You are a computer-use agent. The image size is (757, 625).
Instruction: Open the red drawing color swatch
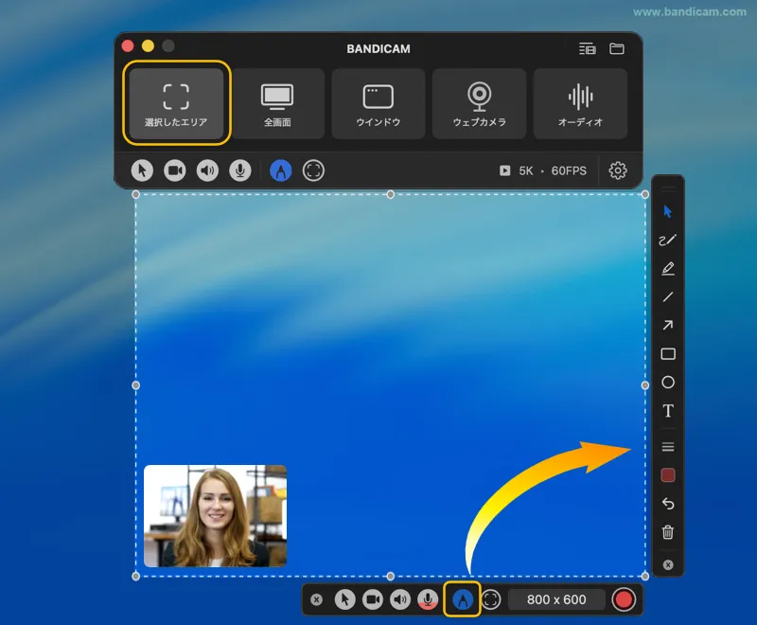point(668,475)
